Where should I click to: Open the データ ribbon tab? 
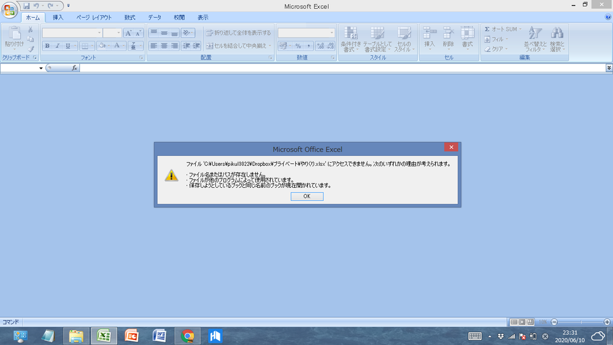tap(155, 18)
